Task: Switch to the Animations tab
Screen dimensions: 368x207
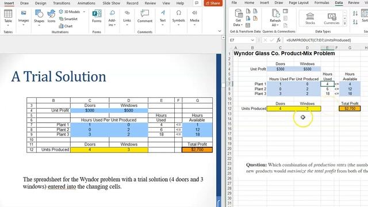Action: pos(86,3)
